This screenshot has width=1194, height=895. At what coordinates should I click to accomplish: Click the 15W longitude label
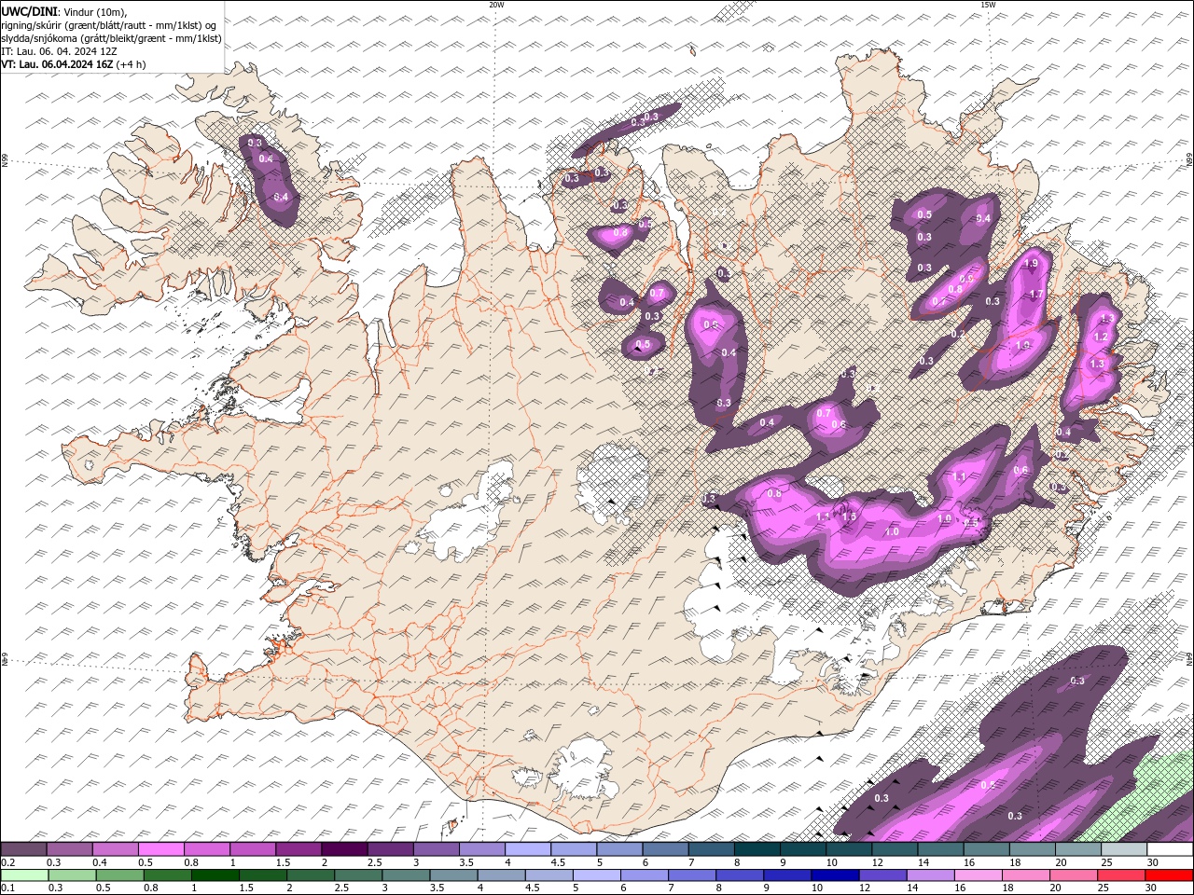point(988,5)
